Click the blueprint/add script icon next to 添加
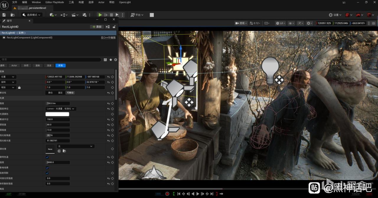 108,27
